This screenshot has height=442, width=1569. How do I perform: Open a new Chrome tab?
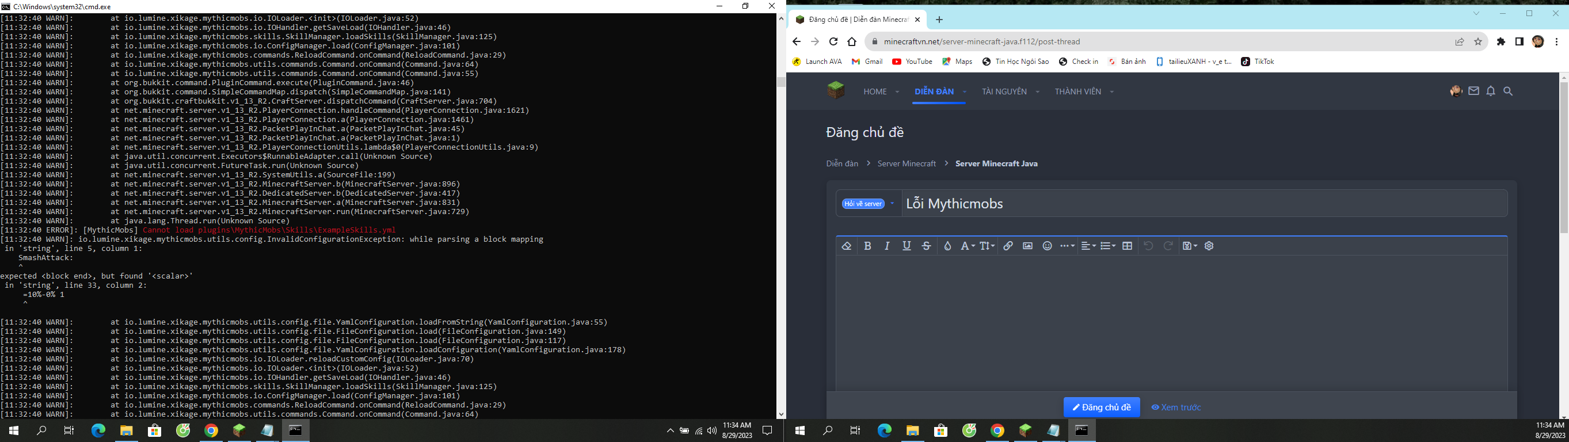point(939,20)
